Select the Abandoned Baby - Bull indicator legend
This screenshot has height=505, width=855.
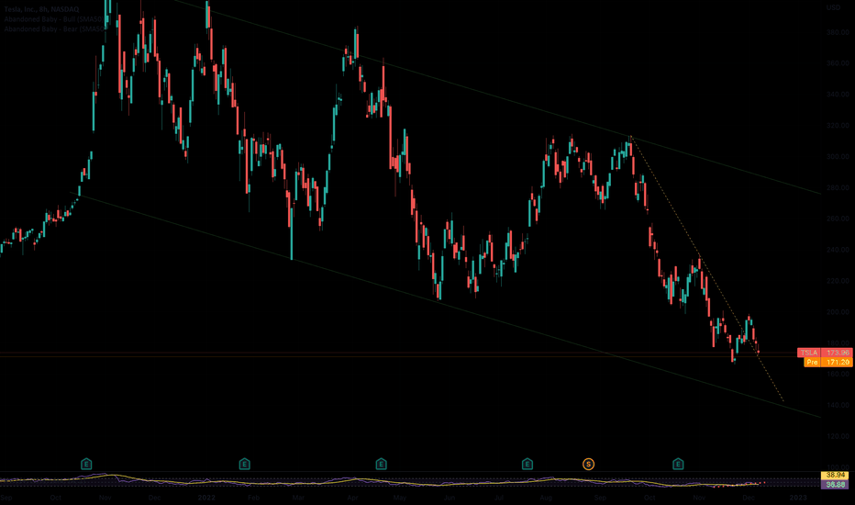pos(53,19)
